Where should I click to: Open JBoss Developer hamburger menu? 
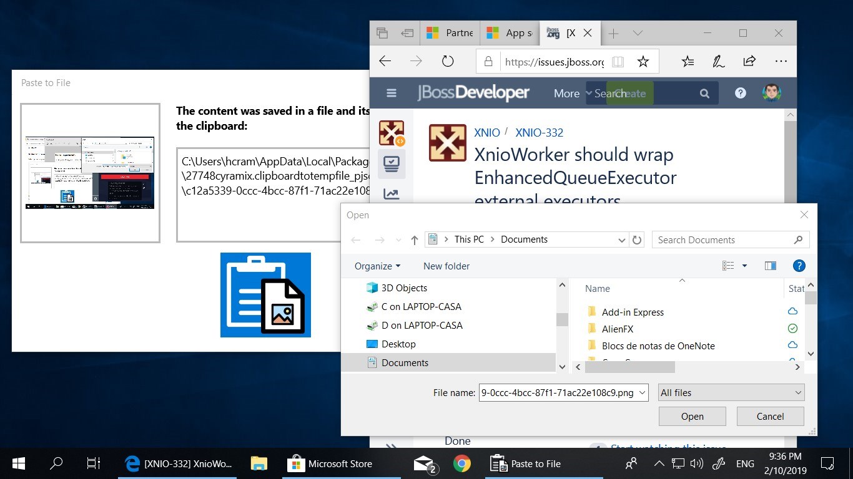392,93
